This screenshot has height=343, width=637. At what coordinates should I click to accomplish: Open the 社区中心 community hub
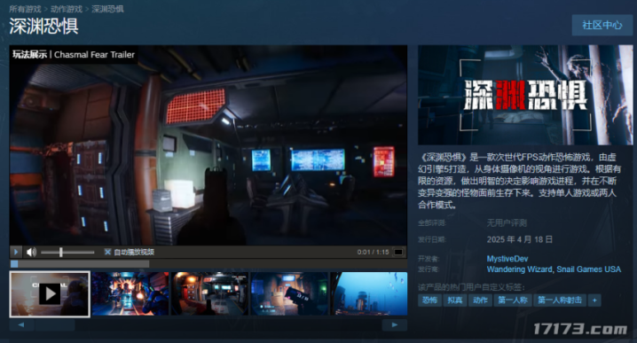point(602,25)
